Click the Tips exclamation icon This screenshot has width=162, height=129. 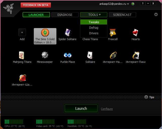(x=146, y=97)
